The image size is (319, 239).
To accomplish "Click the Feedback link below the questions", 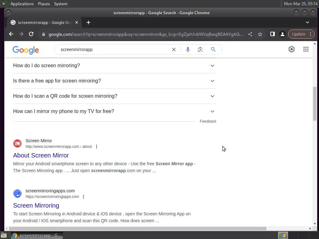I will [x=208, y=121].
